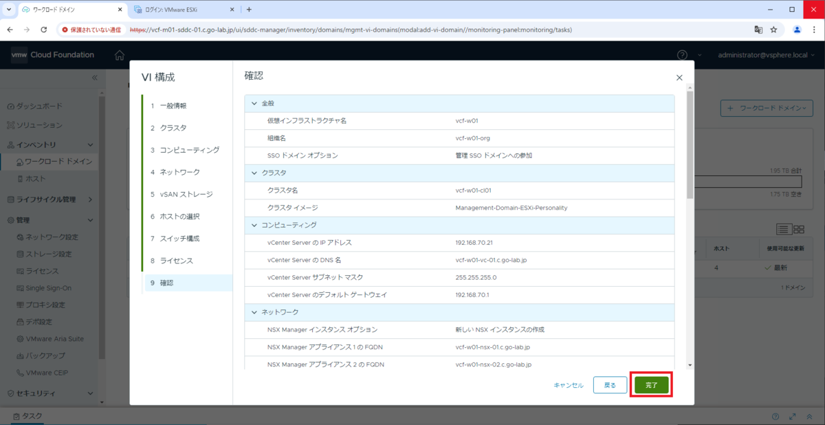
Task: Collapse the 管理 sidebar group
Action: 91,221
